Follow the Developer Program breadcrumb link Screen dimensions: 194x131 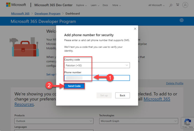point(47,14)
